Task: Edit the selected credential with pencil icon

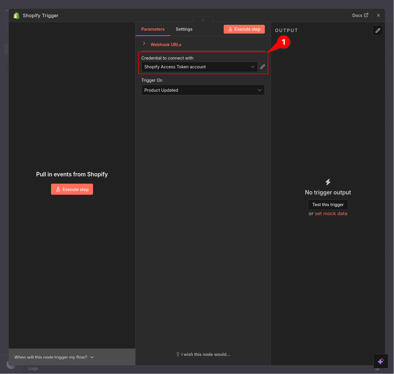Action: pos(262,67)
